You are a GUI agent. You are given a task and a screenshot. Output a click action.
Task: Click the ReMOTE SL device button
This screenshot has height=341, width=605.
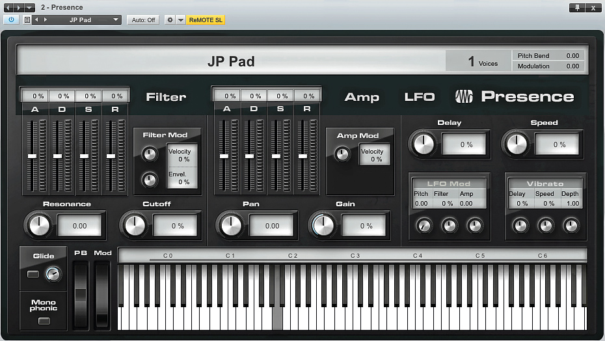click(206, 20)
